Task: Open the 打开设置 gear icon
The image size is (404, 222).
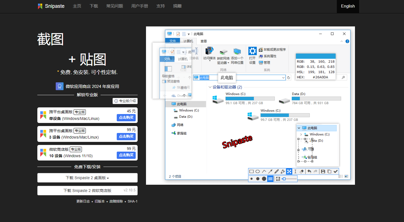Action: [x=252, y=51]
